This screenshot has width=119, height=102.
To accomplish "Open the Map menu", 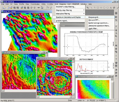I will 27,4.
